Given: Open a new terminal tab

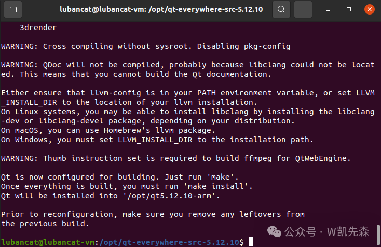Looking at the screenshot, I should [x=13, y=9].
